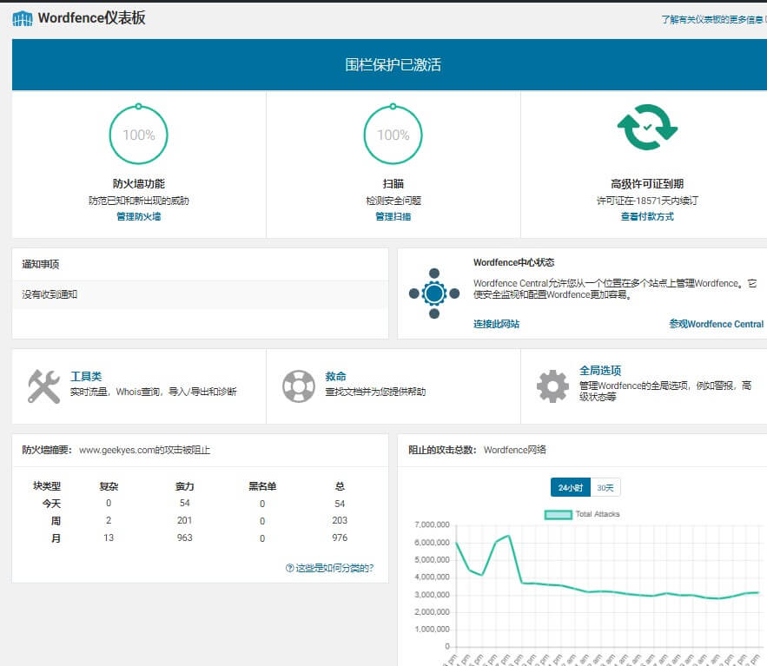The height and width of the screenshot is (666, 767).
Task: Click the 高级许可证到期 heading
Action: click(x=647, y=184)
